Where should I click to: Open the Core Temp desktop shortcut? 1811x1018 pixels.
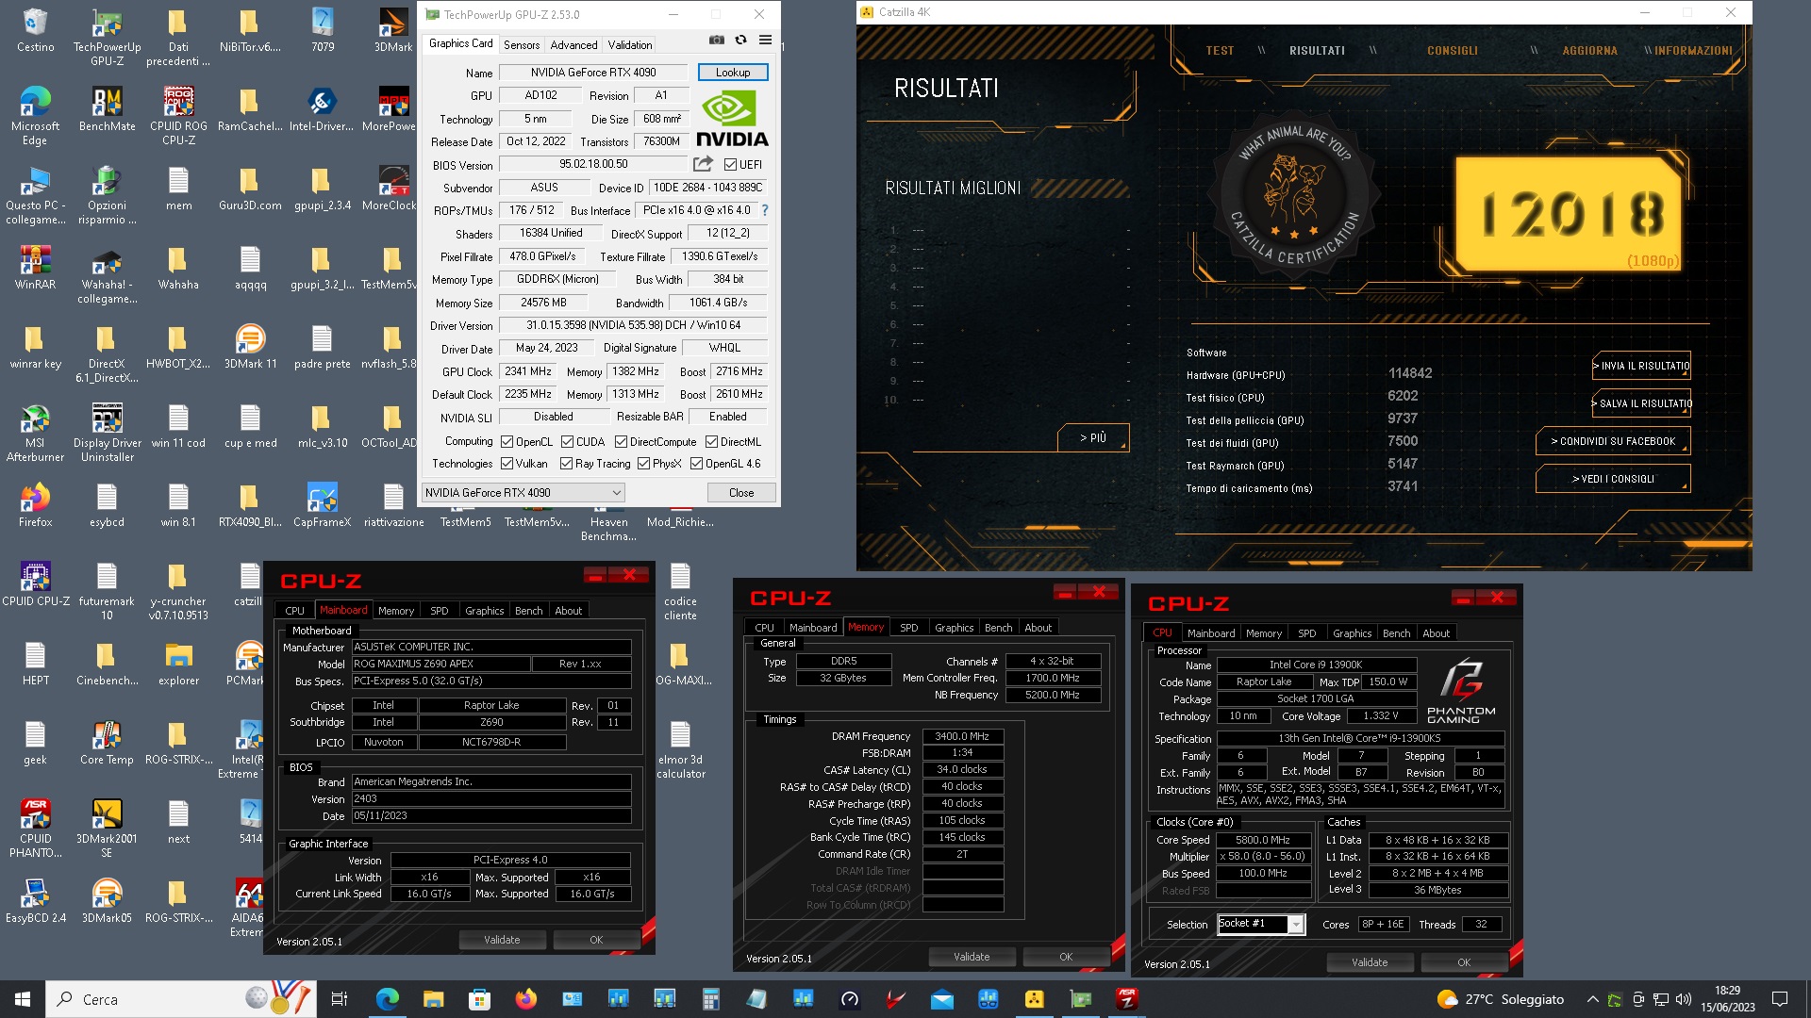[107, 743]
